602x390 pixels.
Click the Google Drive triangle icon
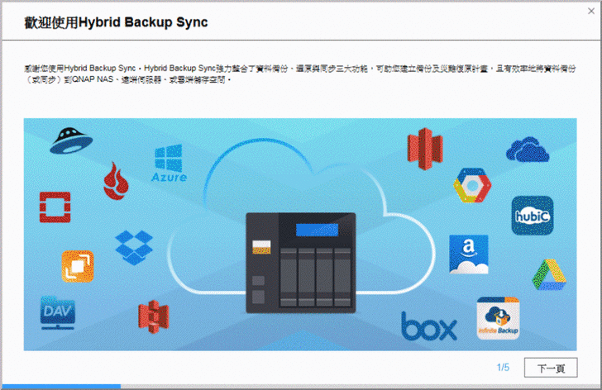point(549,274)
